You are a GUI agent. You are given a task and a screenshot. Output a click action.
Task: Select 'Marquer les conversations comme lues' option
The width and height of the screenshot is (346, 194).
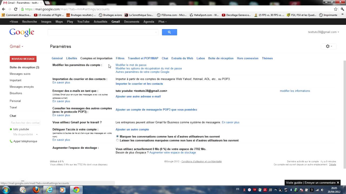point(117,137)
